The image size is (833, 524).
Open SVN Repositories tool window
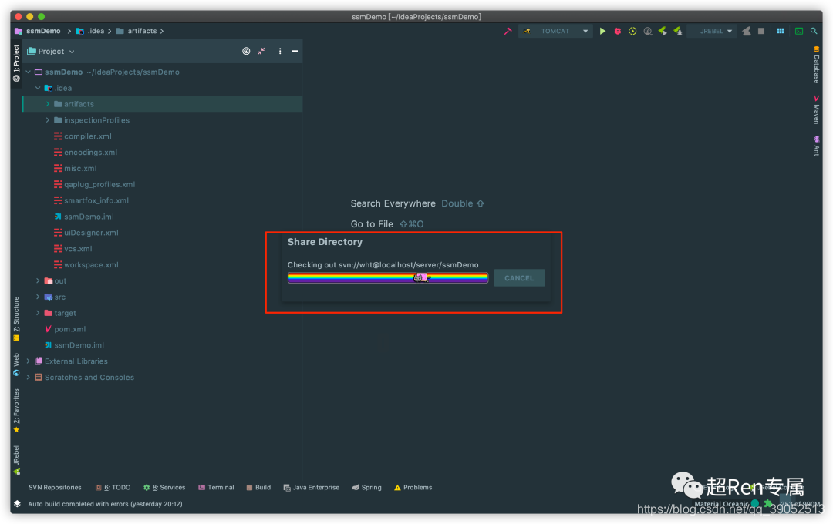(x=56, y=488)
